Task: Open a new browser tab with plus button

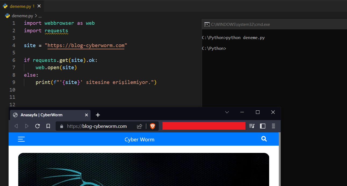Action: (98, 115)
